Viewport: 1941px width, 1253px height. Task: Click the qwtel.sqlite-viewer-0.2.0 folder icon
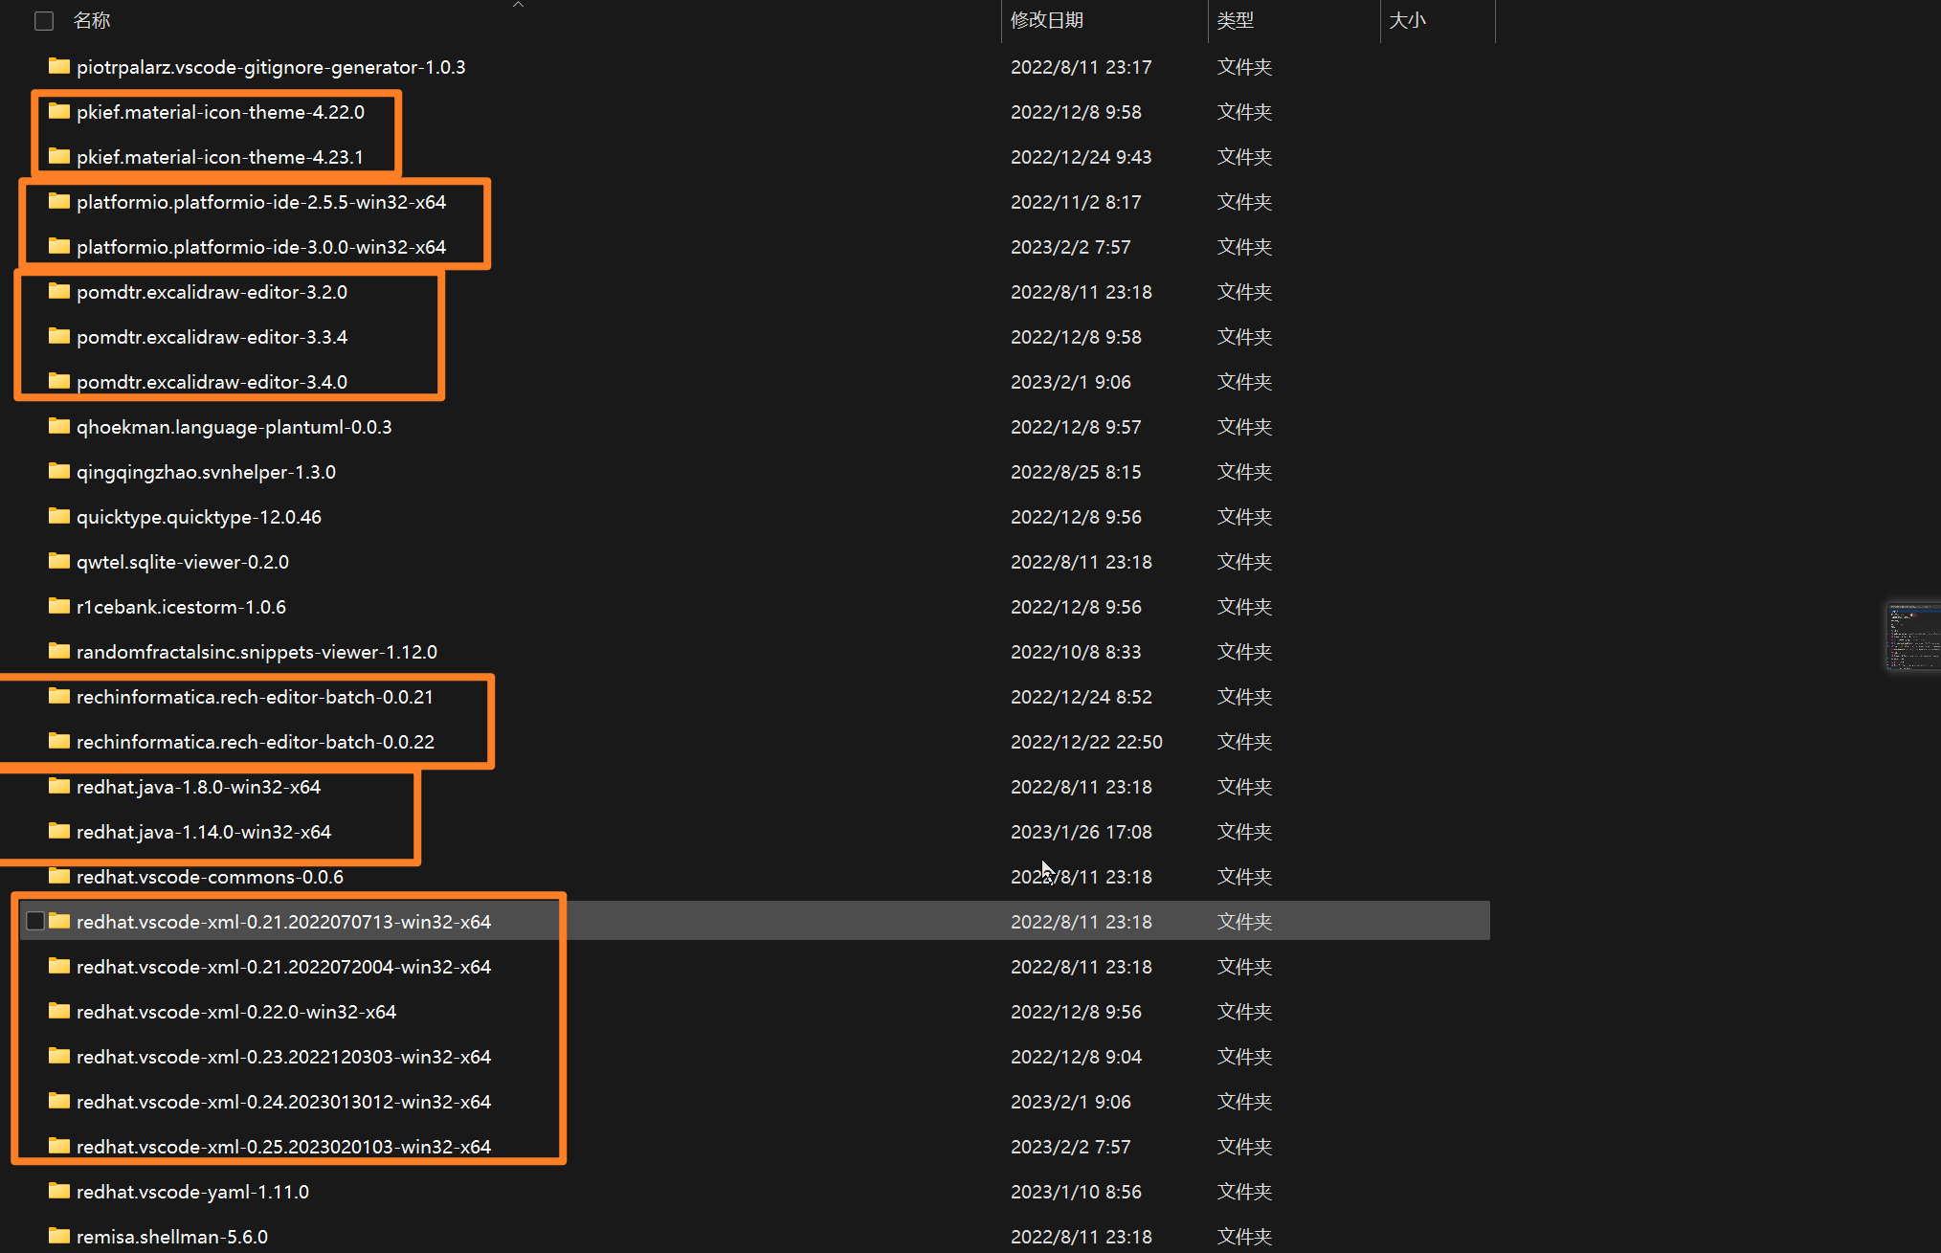coord(59,561)
